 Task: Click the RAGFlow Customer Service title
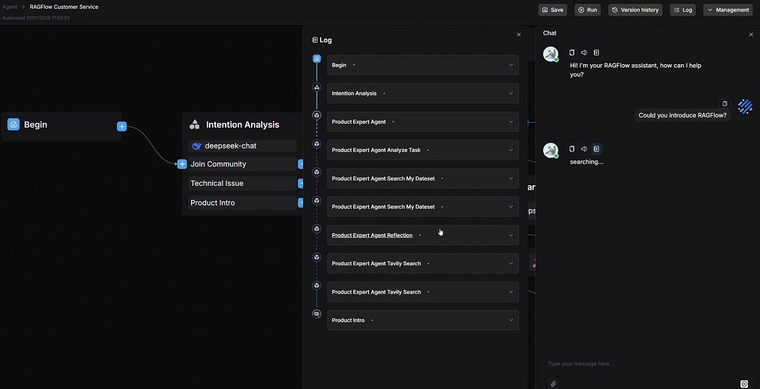(64, 7)
